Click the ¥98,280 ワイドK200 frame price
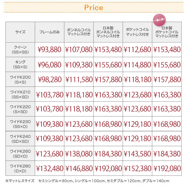 pyautogui.click(x=50, y=80)
